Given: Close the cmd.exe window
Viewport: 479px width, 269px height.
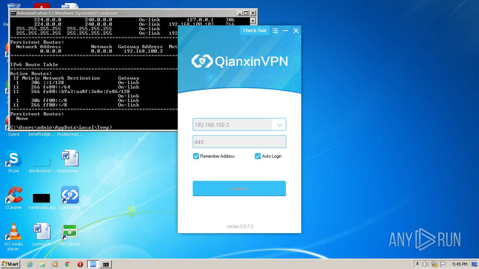Looking at the screenshot, I should pyautogui.click(x=253, y=13).
